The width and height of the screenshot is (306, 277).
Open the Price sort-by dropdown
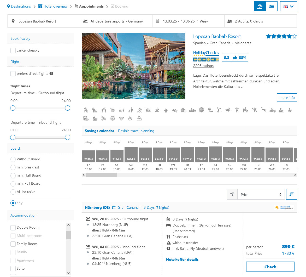click(x=261, y=194)
